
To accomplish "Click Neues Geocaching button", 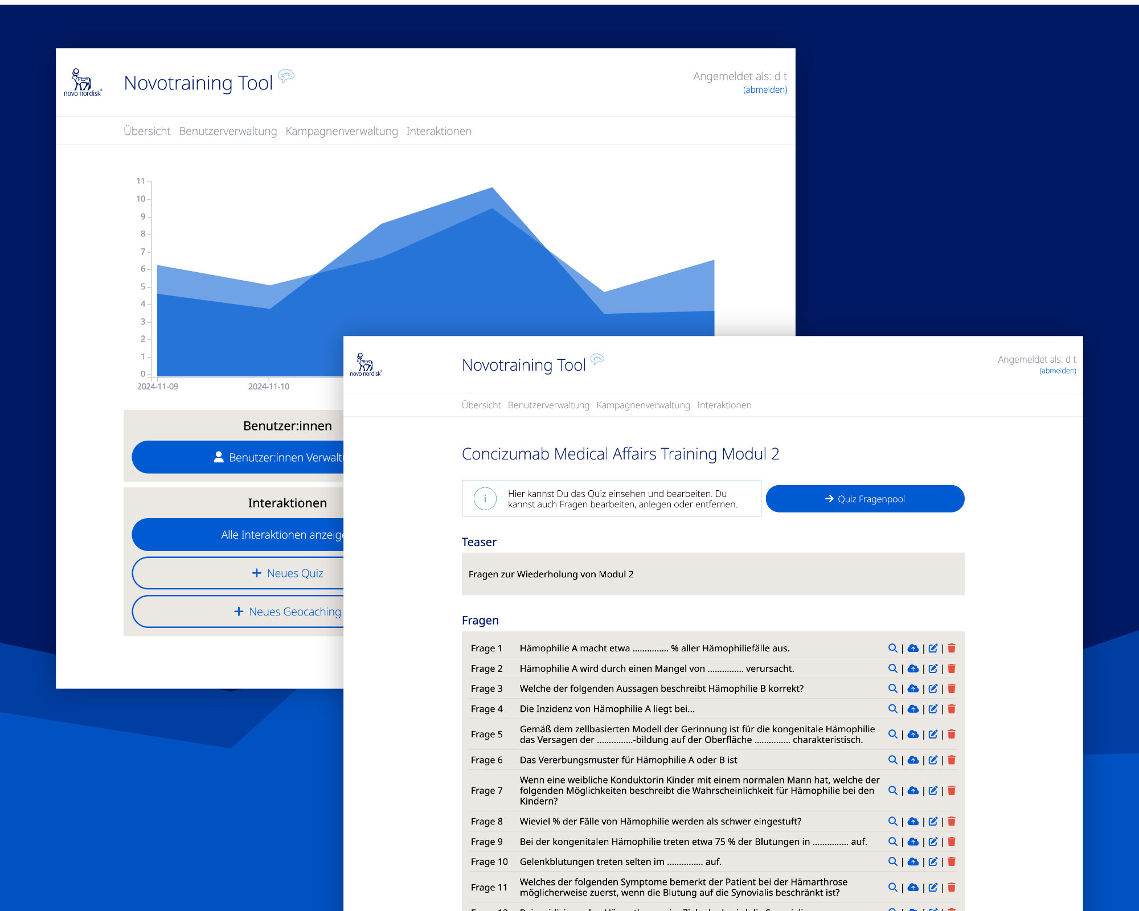I will (237, 612).
